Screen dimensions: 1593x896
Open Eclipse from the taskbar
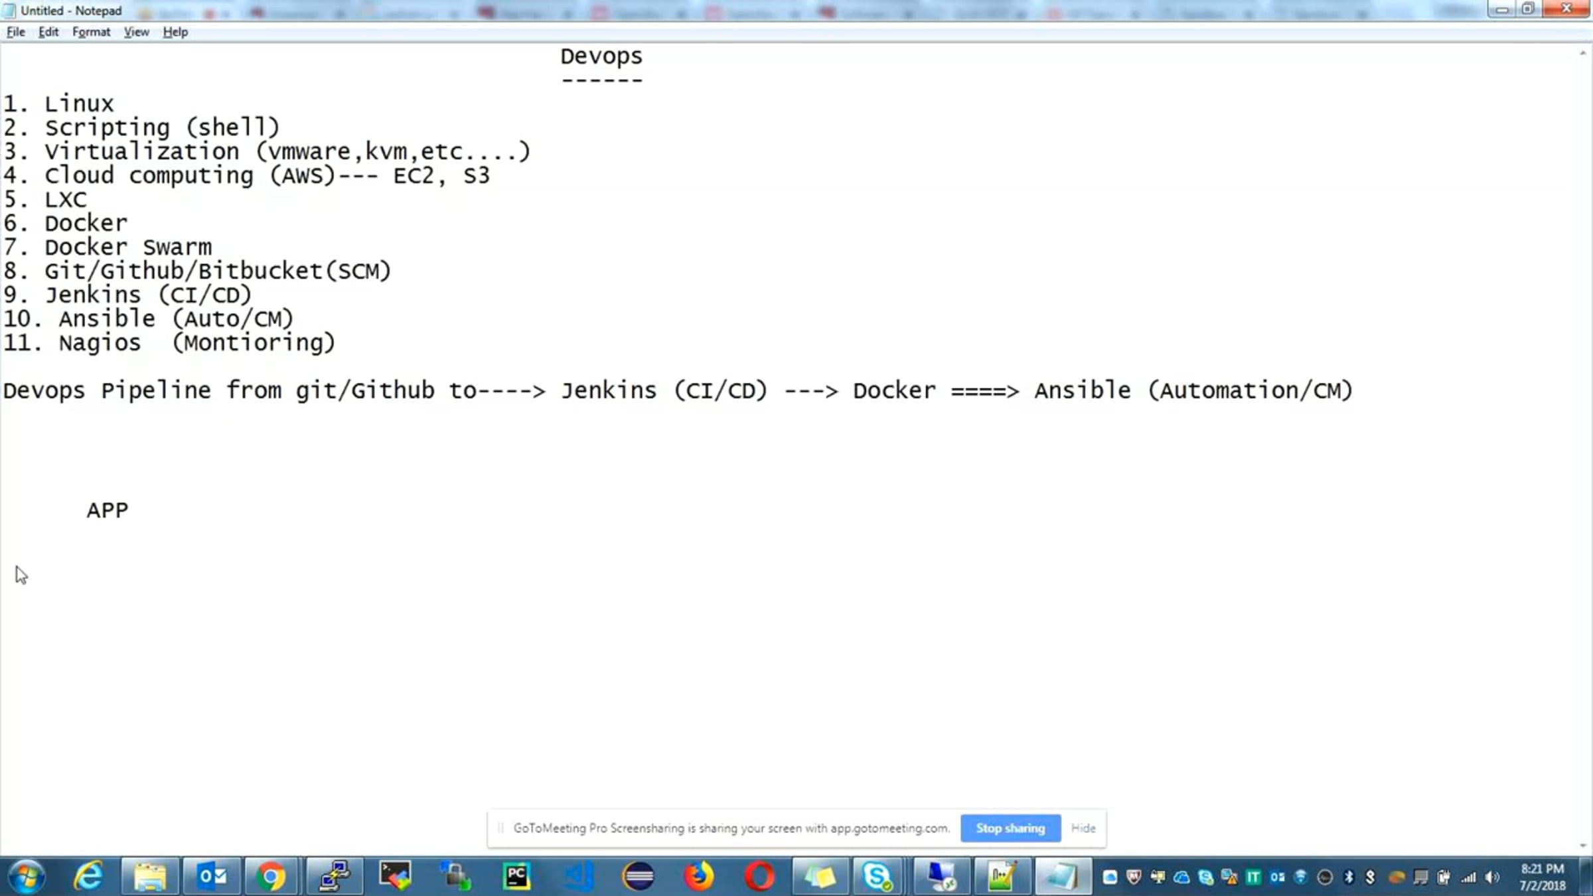(x=638, y=877)
